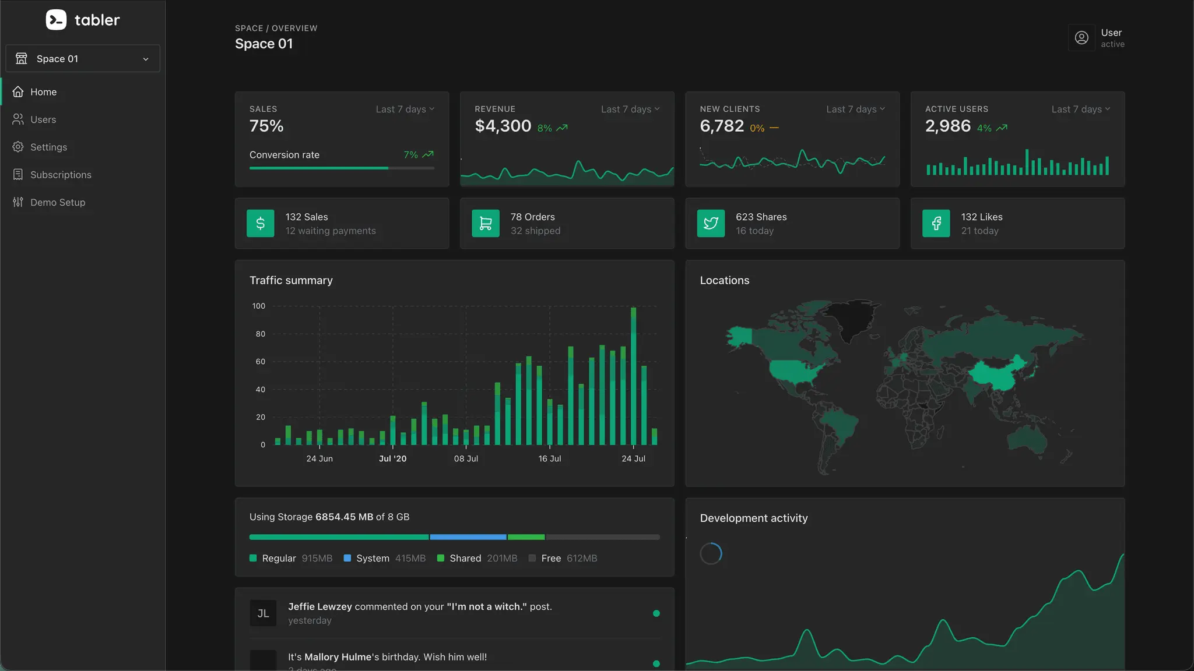Click the Conversion rate progress bar
1194x671 pixels.
[342, 168]
